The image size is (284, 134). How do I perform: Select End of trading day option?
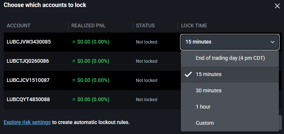230,58
